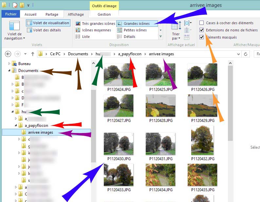Click file list scrollbar up arrow
Image resolution: width=260 pixels, height=202 pixels.
(230, 63)
